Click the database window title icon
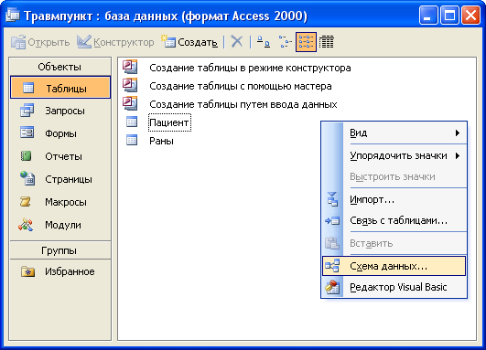 13,16
